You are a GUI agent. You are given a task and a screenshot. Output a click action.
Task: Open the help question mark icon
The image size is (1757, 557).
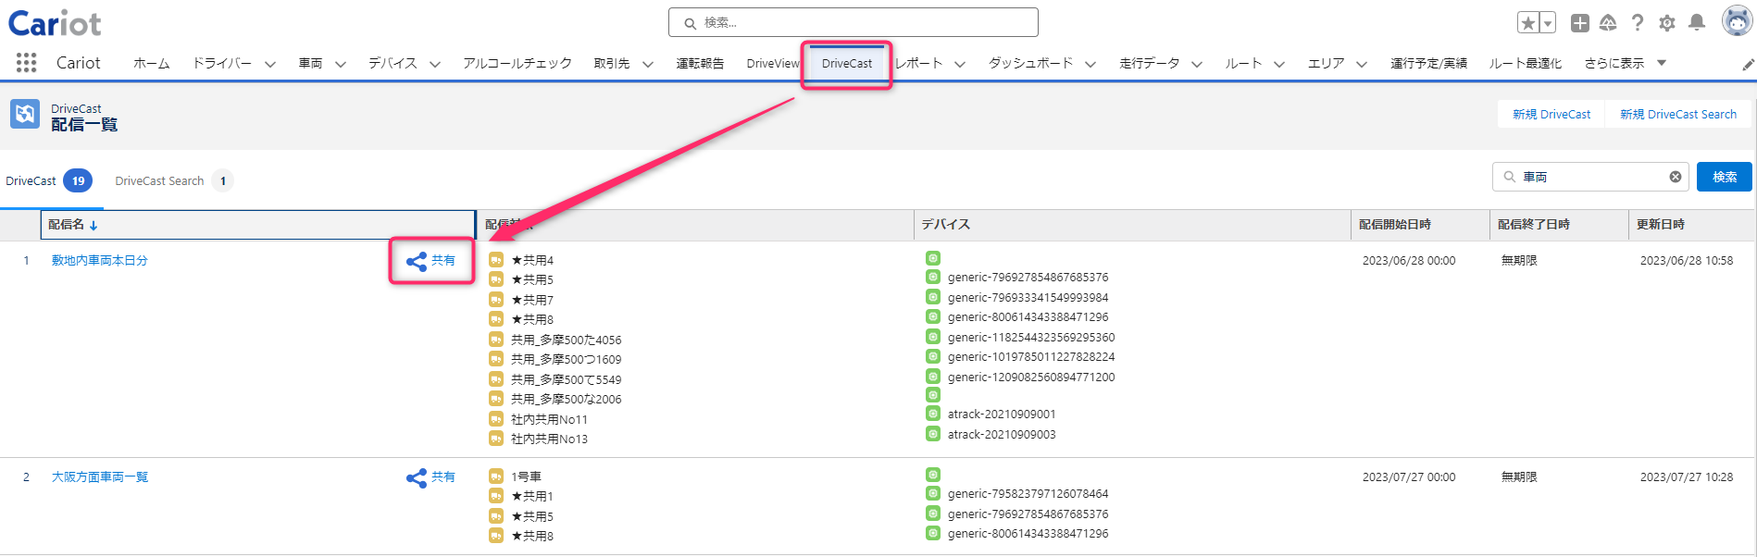point(1638,23)
